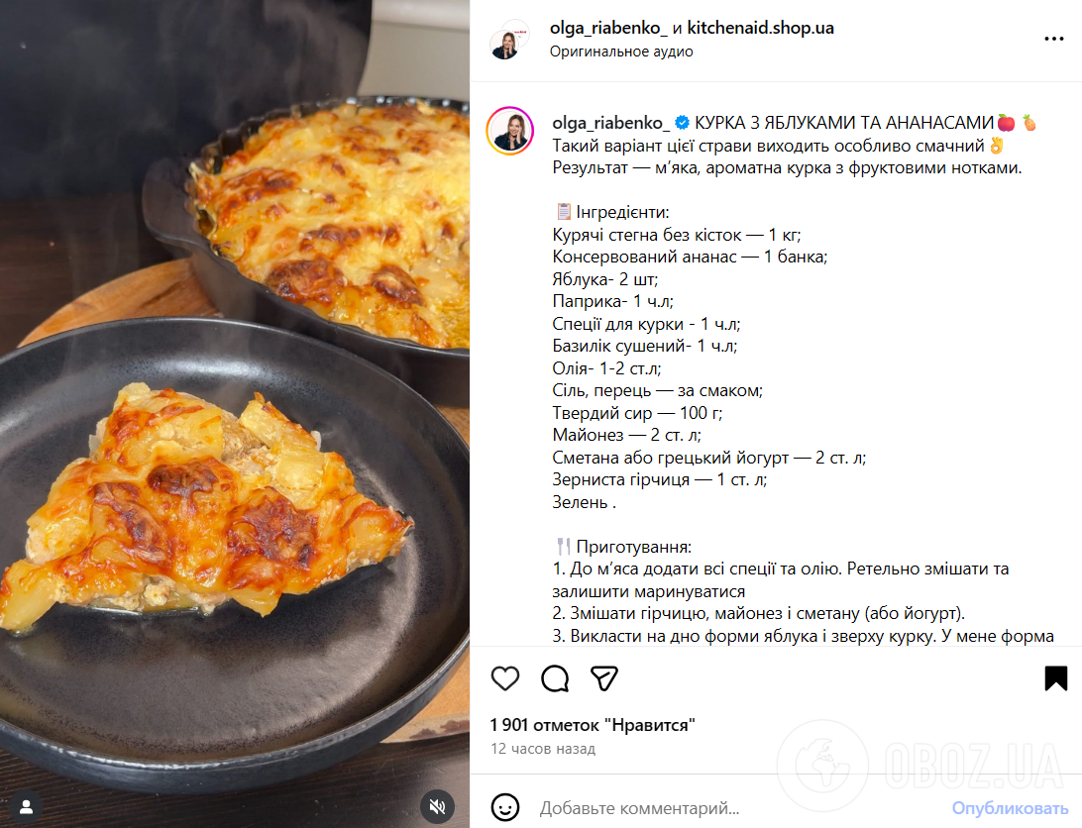Open olga_riabenko_ username in the caption
The height and width of the screenshot is (828, 1082).
tap(610, 122)
